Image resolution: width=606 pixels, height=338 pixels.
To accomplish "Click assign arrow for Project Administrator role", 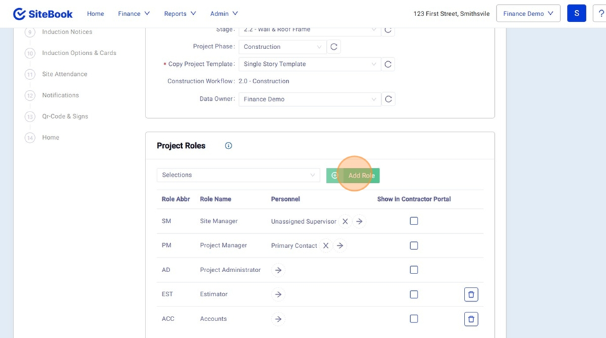I will pos(278,270).
